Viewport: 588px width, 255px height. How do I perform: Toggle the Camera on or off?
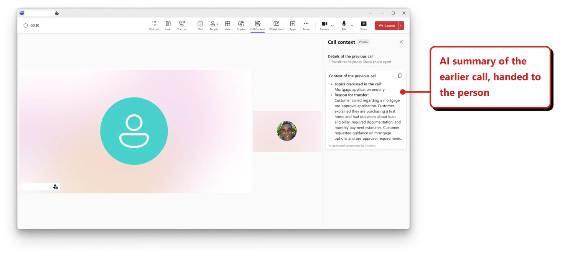(x=324, y=25)
